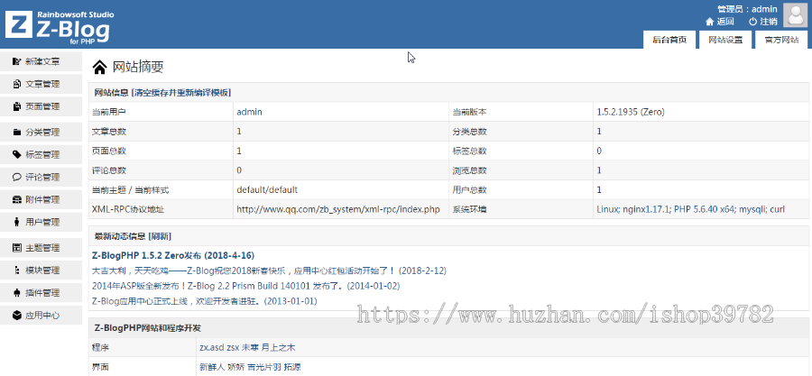812x376 pixels.
Task: Open 用户管理 in the sidebar
Action: (x=41, y=223)
